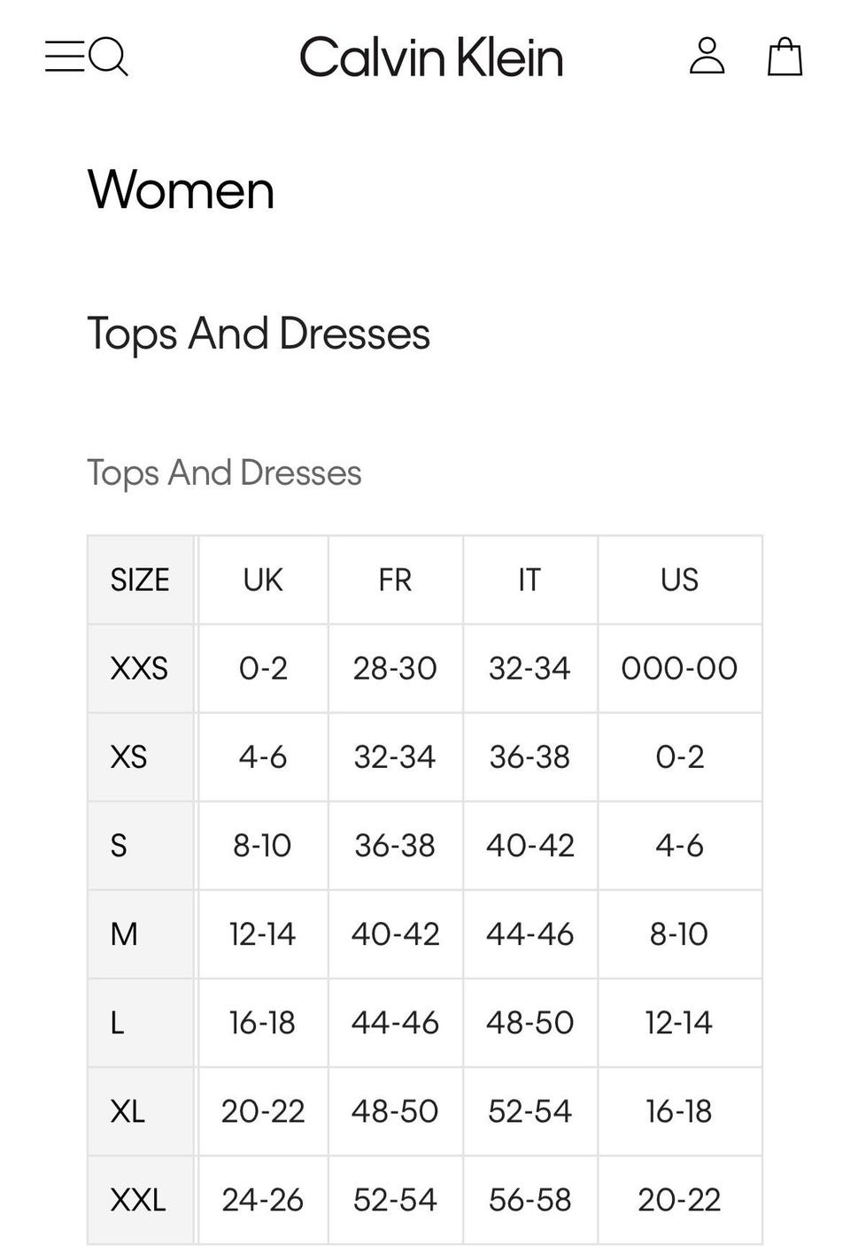Click the FR 52-54 cell

[x=395, y=1200]
